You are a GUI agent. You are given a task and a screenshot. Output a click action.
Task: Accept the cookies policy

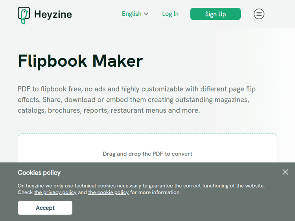tap(45, 208)
